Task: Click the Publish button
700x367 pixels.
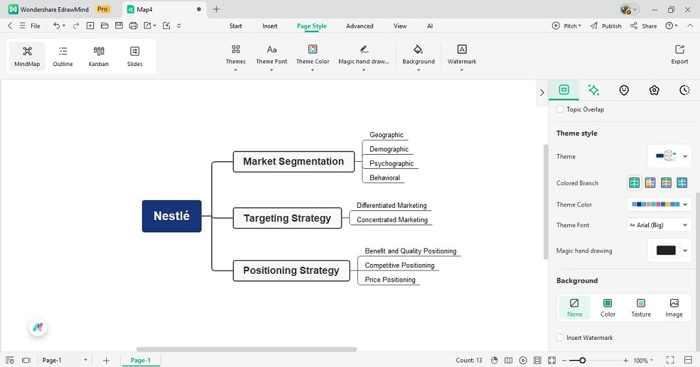Action: coord(606,26)
